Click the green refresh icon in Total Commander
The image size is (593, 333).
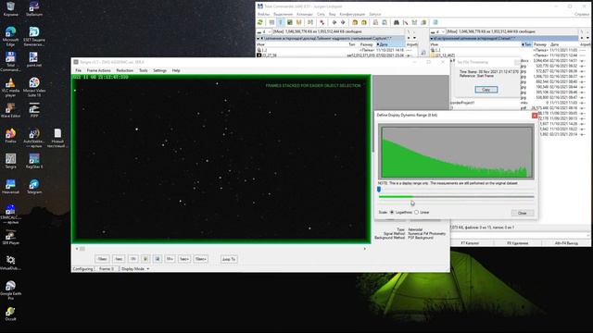[260, 22]
